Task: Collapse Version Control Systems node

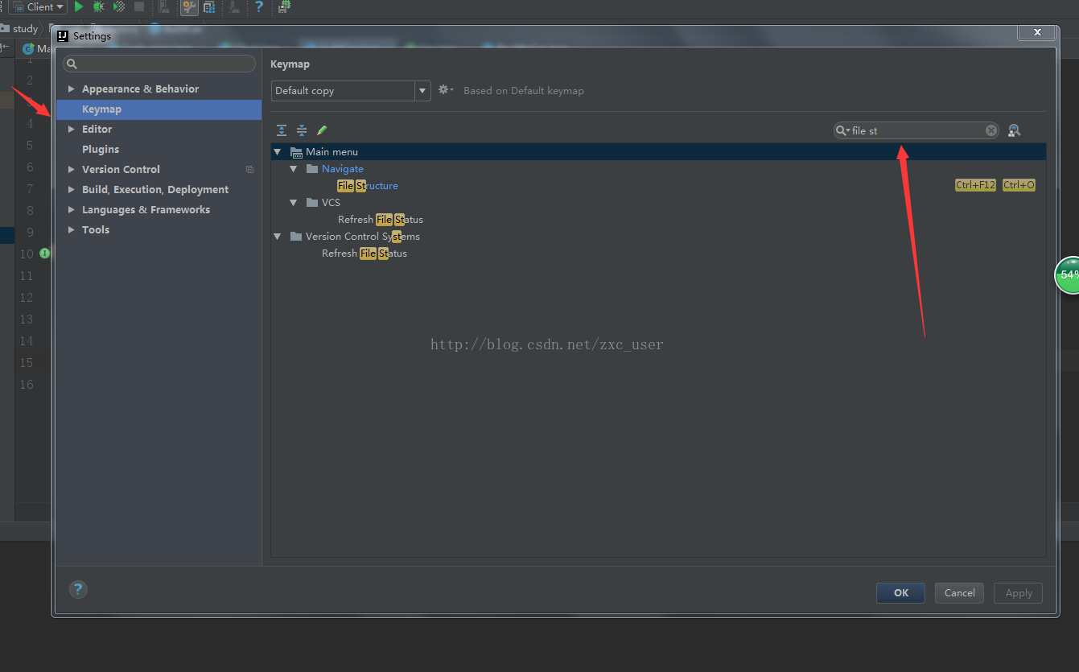Action: point(278,237)
